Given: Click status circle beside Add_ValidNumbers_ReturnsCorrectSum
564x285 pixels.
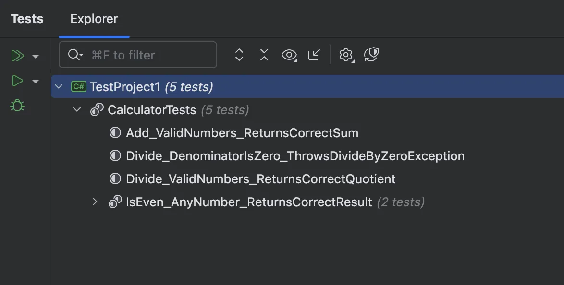Looking at the screenshot, I should point(115,133).
